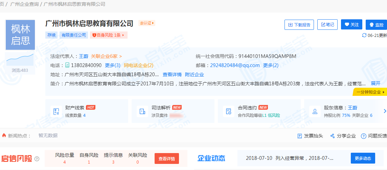The width and height of the screenshot is (387, 170).
Task: Click shareholder 王蔚 in 股东信息 card
Action: click(352, 108)
